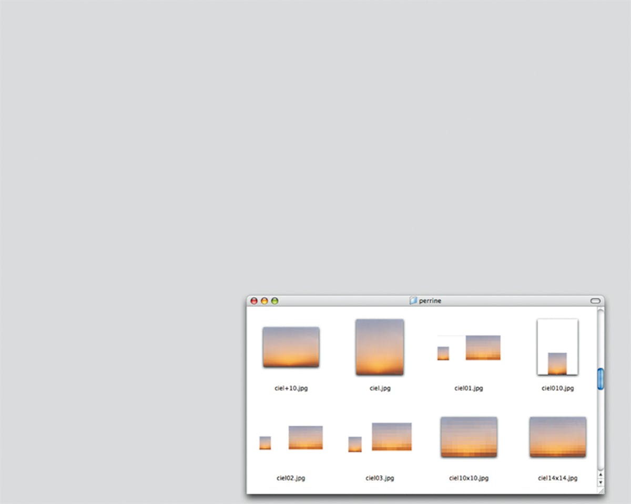Select the ciel+10.jpg image thumbnail
The height and width of the screenshot is (504, 631).
tap(291, 347)
